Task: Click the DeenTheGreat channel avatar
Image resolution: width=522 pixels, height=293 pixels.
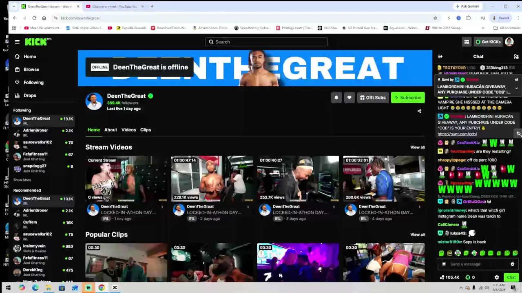Action: tap(94, 101)
